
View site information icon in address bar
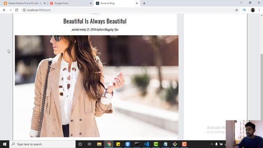click(x=24, y=10)
